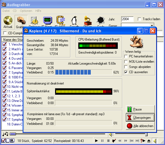
Task: Click the uncheck-all empty box icon
Action: pos(8,141)
